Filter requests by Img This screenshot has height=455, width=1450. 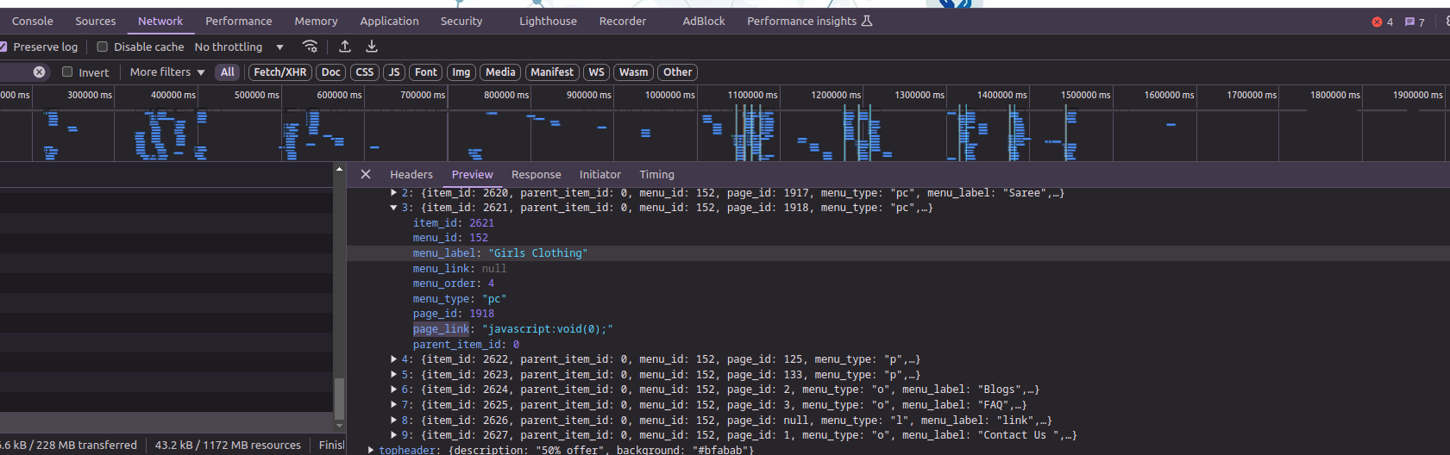[461, 72]
